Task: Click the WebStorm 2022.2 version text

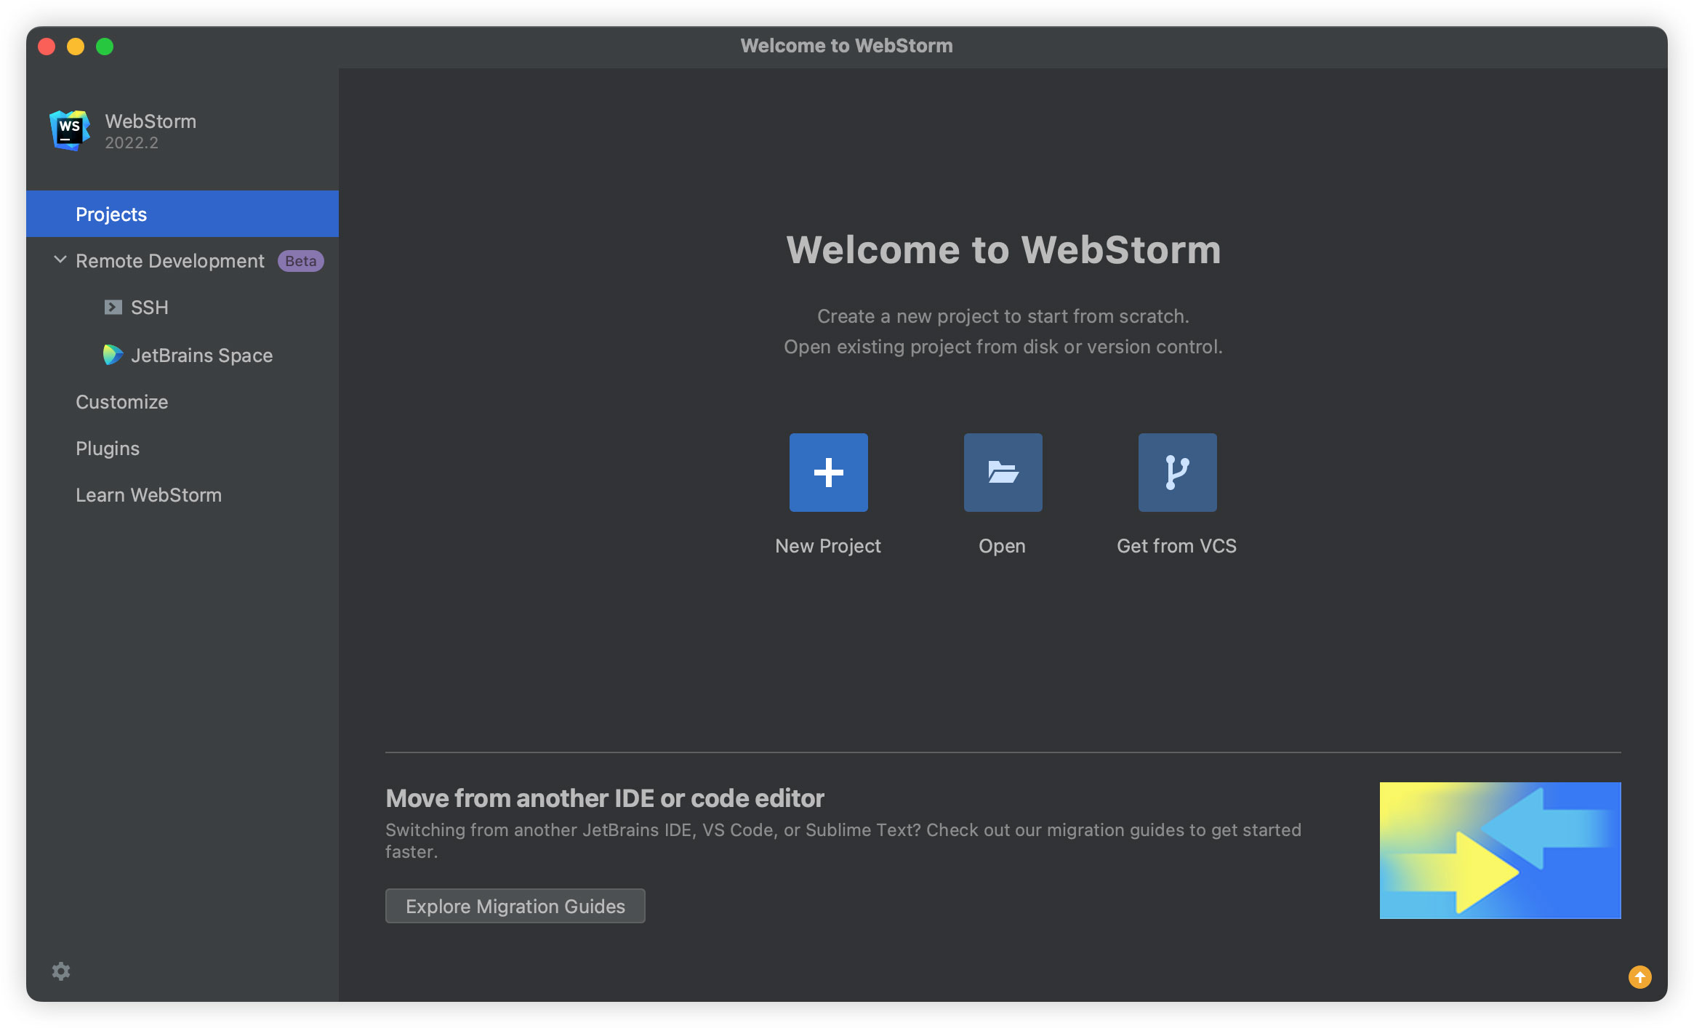Action: pyautogui.click(x=132, y=142)
